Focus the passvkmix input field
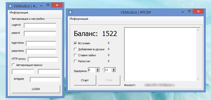The image size is (211, 100). 41,51
